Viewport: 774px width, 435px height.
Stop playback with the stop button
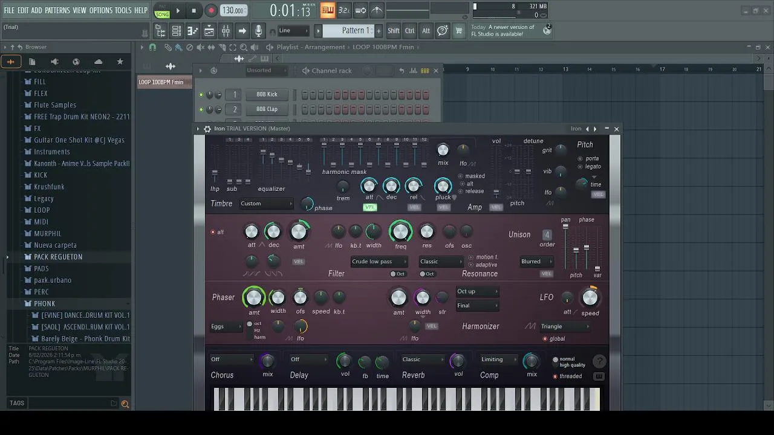coord(193,10)
